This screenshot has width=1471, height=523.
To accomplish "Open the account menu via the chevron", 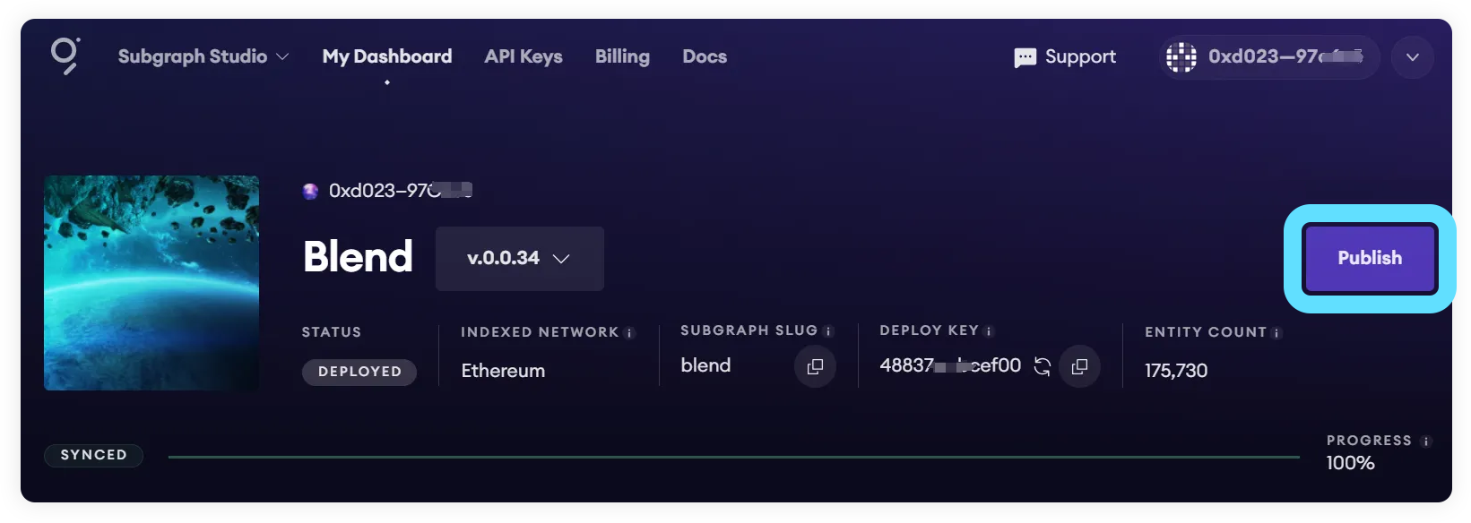I will [x=1412, y=56].
